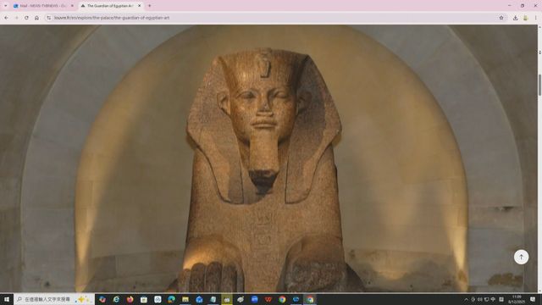Click the taskbar search box

click(54, 299)
